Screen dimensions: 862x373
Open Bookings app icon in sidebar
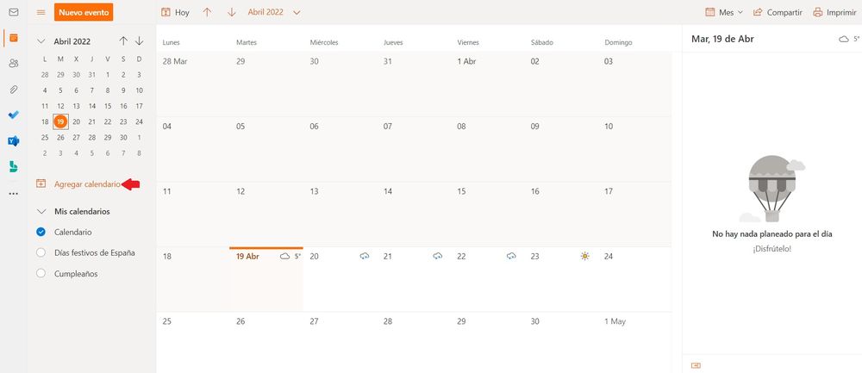[x=13, y=167]
